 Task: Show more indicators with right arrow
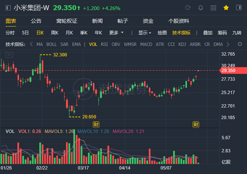point(228,44)
